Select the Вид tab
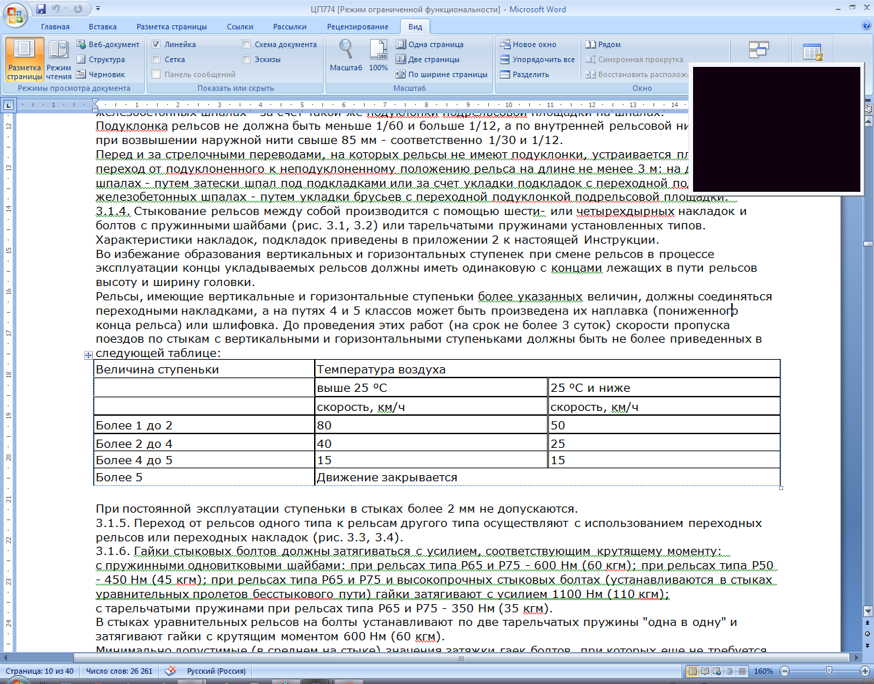This screenshot has width=874, height=684. coord(415,27)
